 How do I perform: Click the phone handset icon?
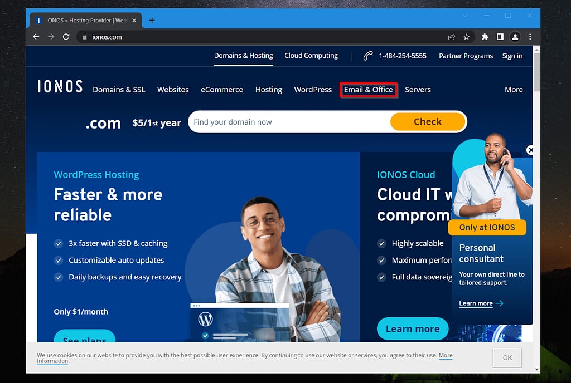click(368, 56)
